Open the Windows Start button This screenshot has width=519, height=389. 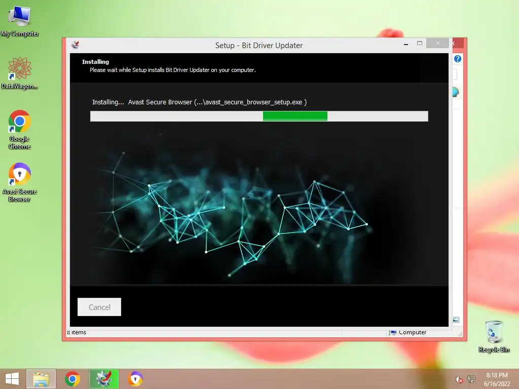(12, 379)
